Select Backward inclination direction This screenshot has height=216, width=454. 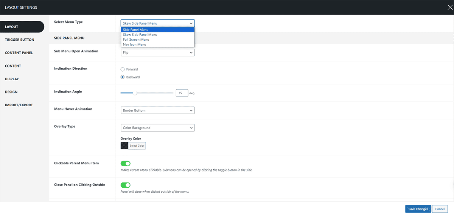click(122, 77)
